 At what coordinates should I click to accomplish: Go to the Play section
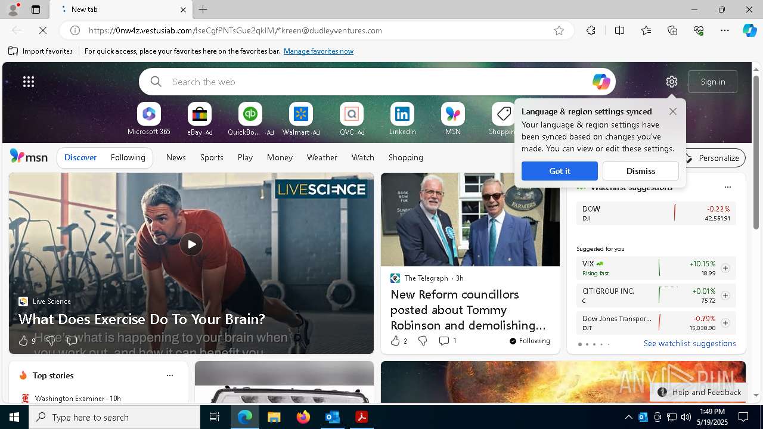[x=245, y=157]
